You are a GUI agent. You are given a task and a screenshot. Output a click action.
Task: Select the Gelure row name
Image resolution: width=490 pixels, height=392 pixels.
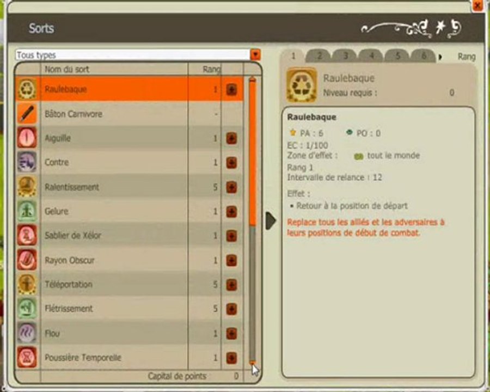tap(57, 211)
